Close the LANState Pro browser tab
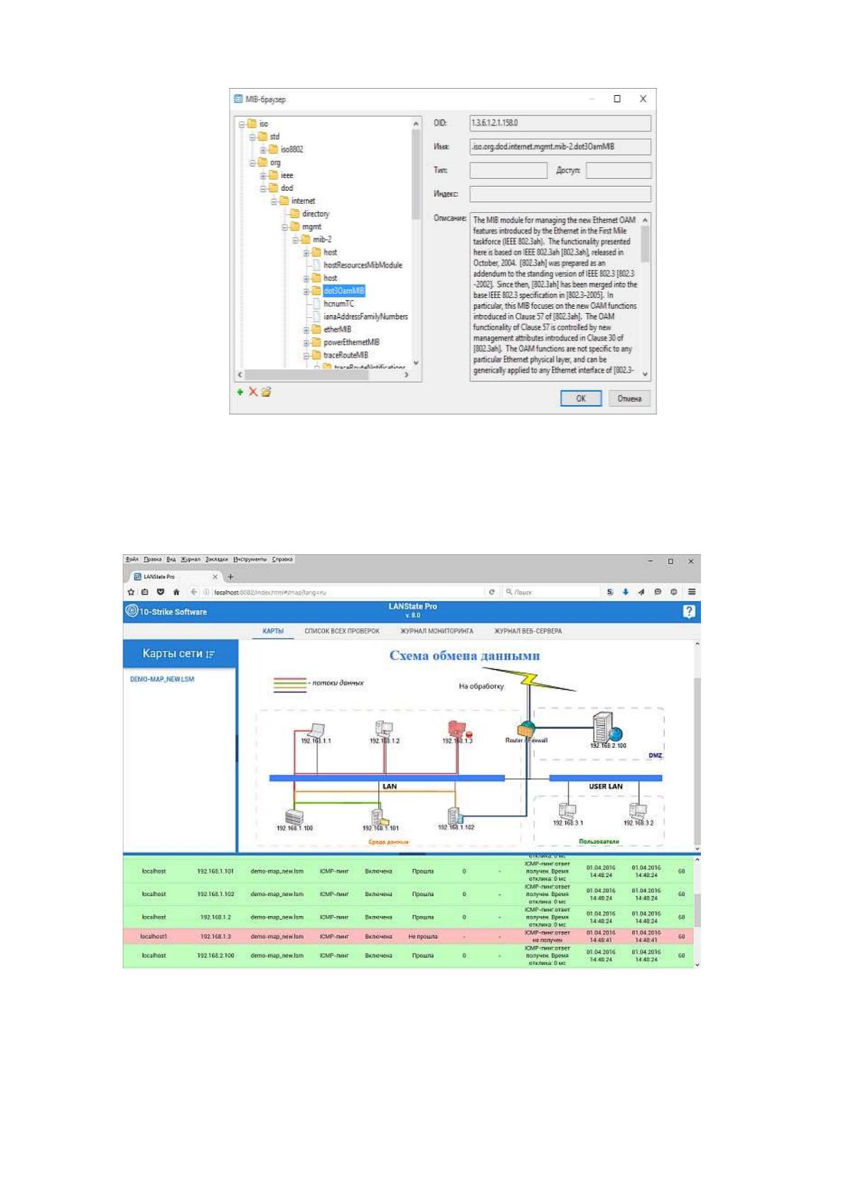845x1195 pixels. click(x=216, y=577)
